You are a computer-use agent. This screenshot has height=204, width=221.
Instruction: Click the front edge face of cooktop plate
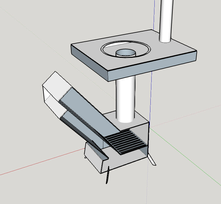click(153, 67)
